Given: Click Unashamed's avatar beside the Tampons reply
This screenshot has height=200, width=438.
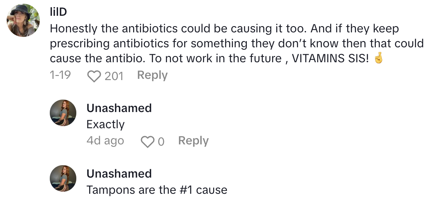Looking at the screenshot, I should [63, 178].
